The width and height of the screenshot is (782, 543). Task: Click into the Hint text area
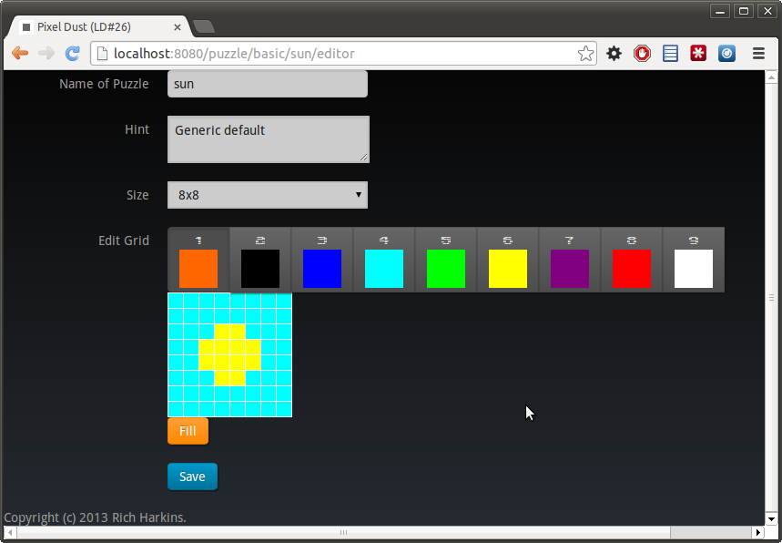[269, 139]
